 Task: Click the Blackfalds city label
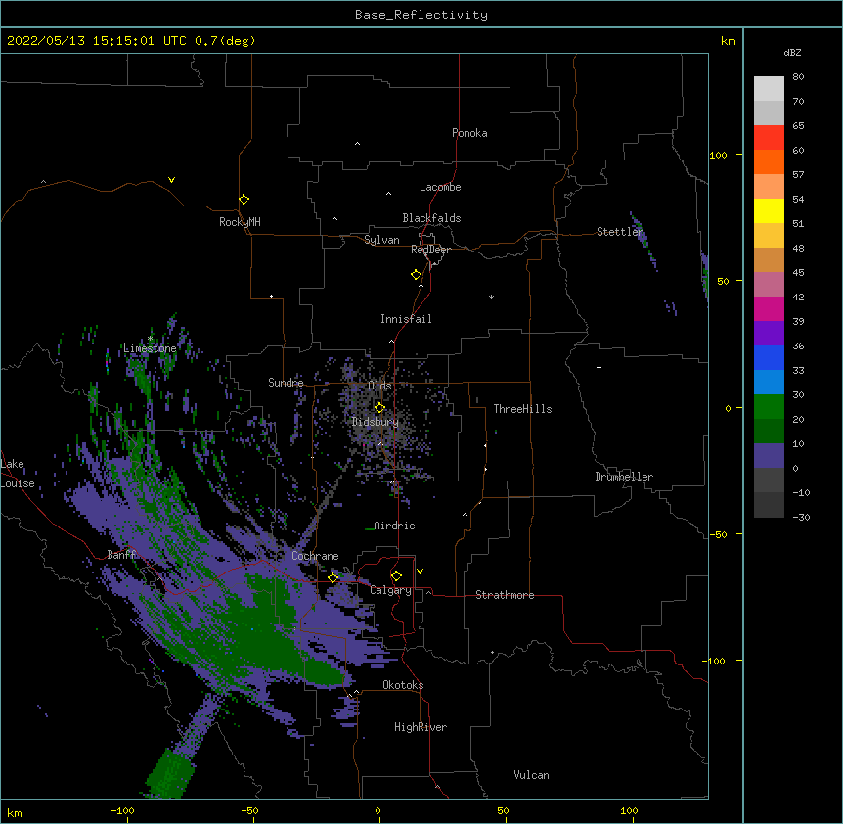coord(431,218)
